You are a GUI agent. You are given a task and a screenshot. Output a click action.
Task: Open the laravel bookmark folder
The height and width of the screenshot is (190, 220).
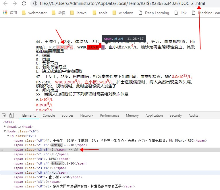click(x=79, y=13)
